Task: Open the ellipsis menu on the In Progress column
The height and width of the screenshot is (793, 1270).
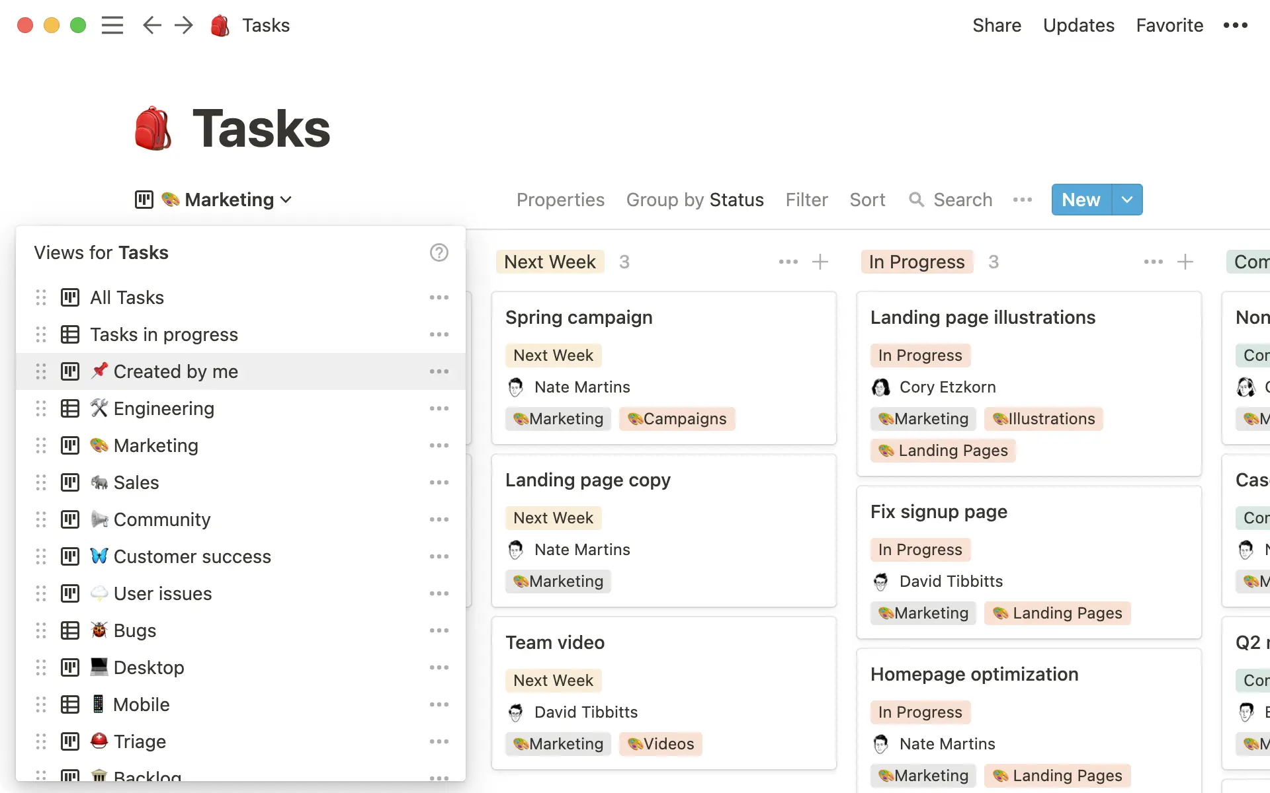Action: pyautogui.click(x=1152, y=262)
